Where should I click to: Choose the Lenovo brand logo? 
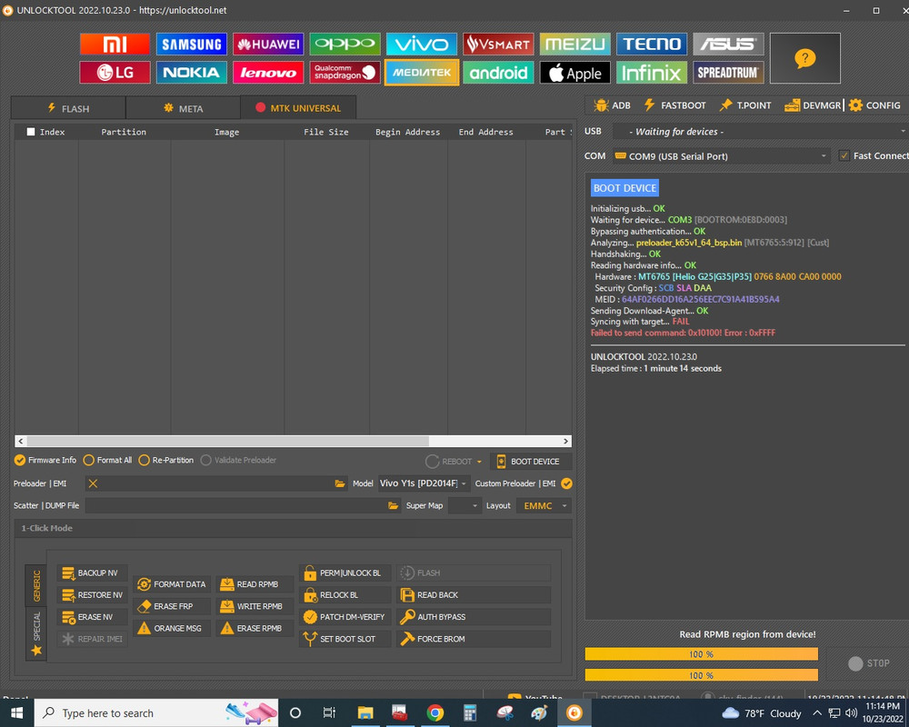coord(268,73)
